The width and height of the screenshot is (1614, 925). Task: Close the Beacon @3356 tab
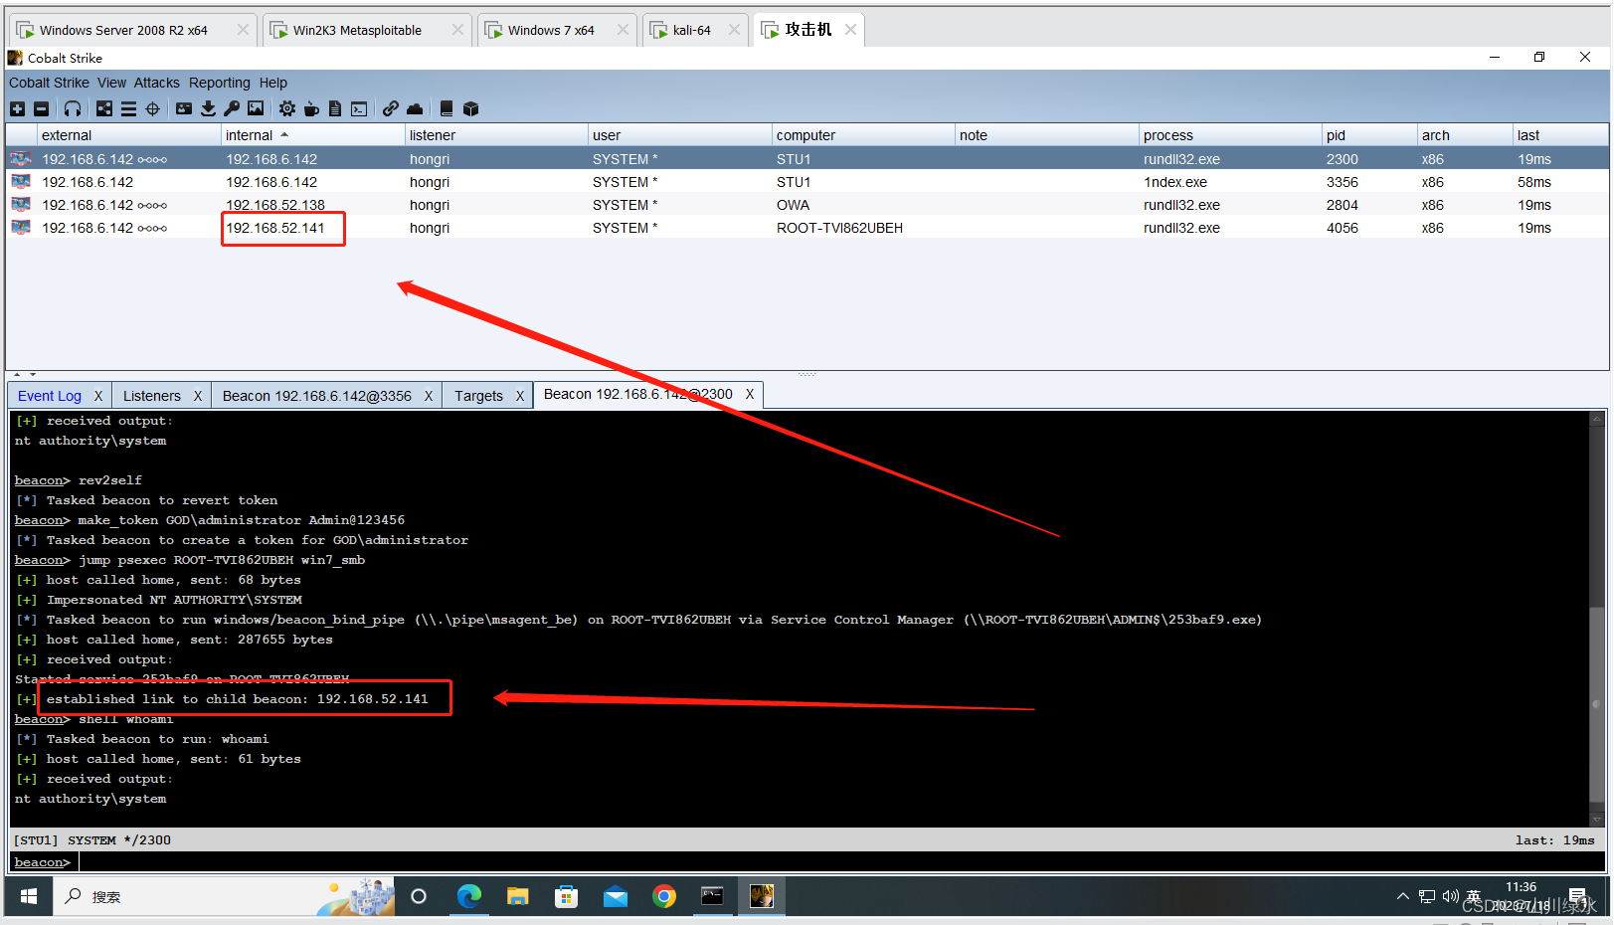point(429,396)
